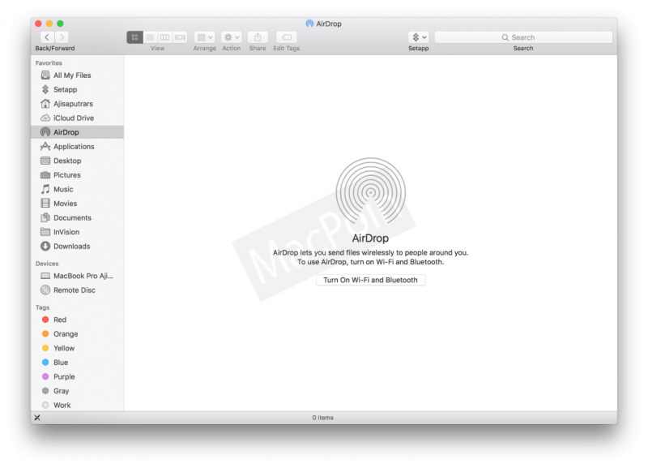
Task: Click Turn On Wi-Fi and Bluetooth button
Action: [x=371, y=280]
